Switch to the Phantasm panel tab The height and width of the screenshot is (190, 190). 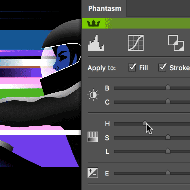point(105,9)
